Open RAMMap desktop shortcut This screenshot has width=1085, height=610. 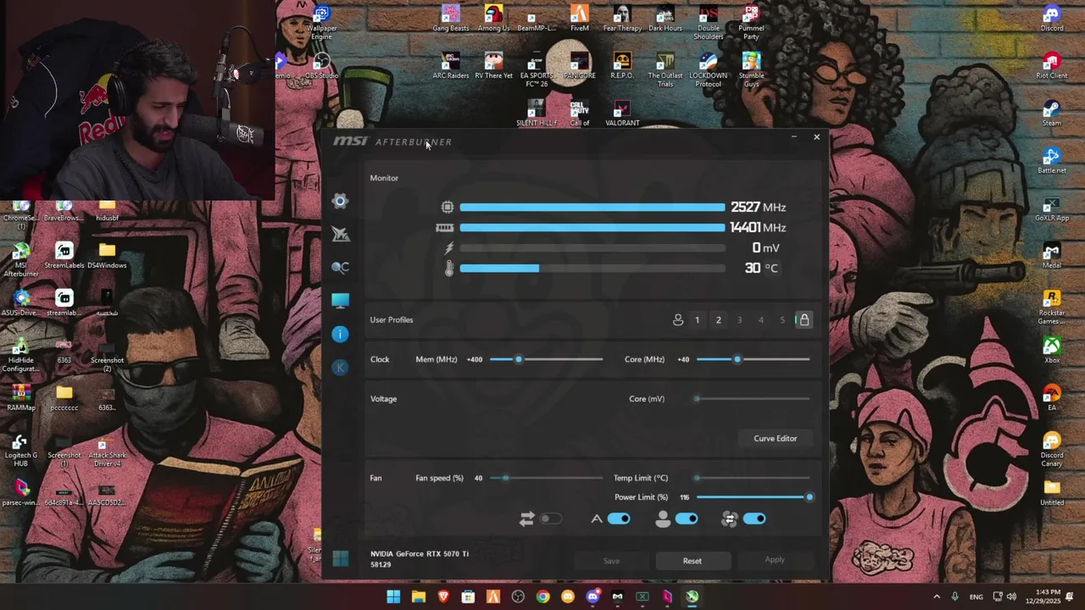[x=21, y=398]
